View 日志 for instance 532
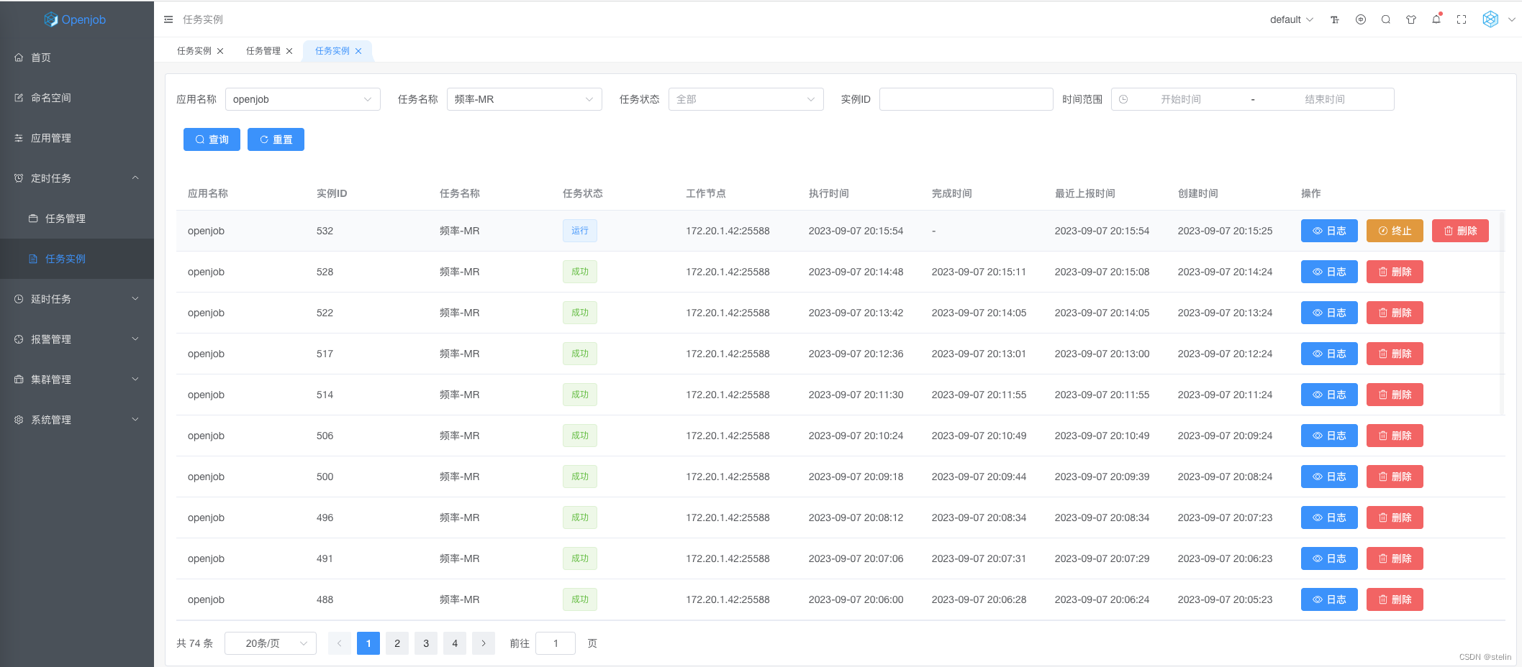Image resolution: width=1522 pixels, height=667 pixels. (x=1329, y=231)
